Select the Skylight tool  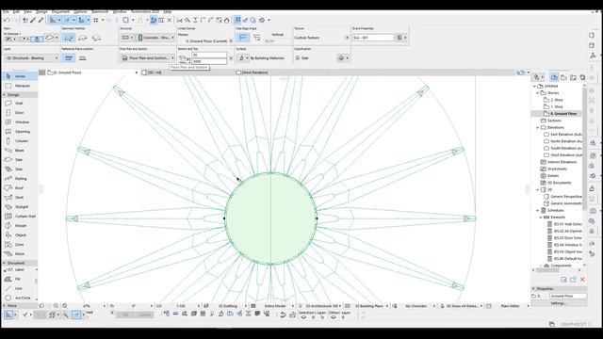[x=19, y=207]
